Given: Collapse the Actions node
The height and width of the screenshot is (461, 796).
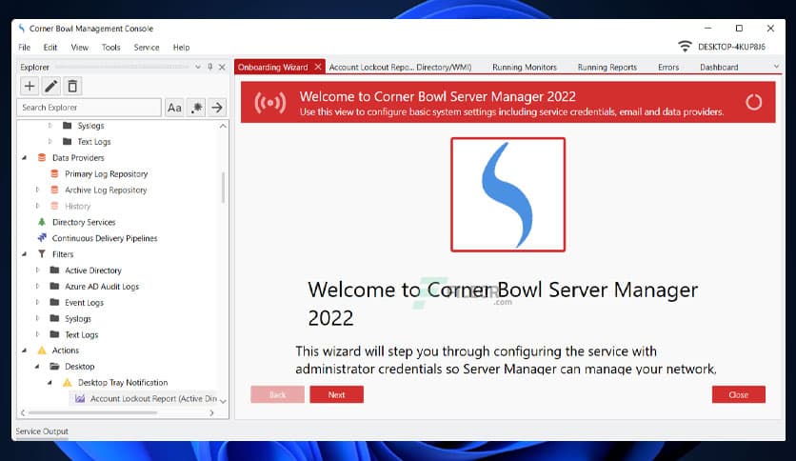Looking at the screenshot, I should pyautogui.click(x=25, y=351).
